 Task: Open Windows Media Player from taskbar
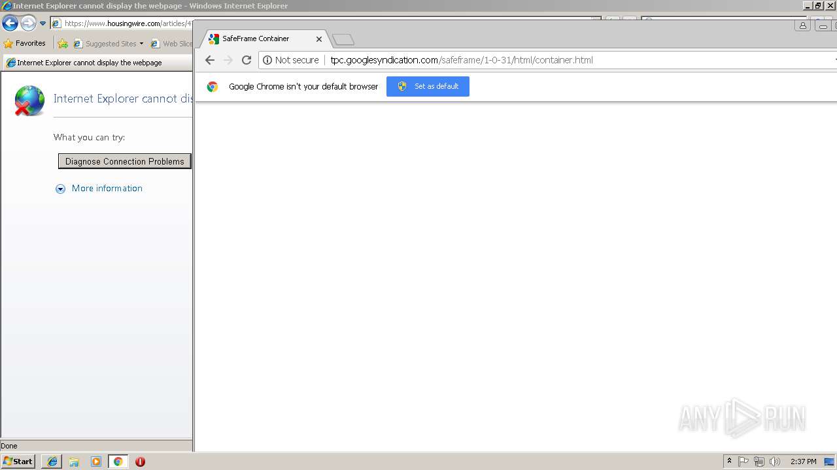96,462
